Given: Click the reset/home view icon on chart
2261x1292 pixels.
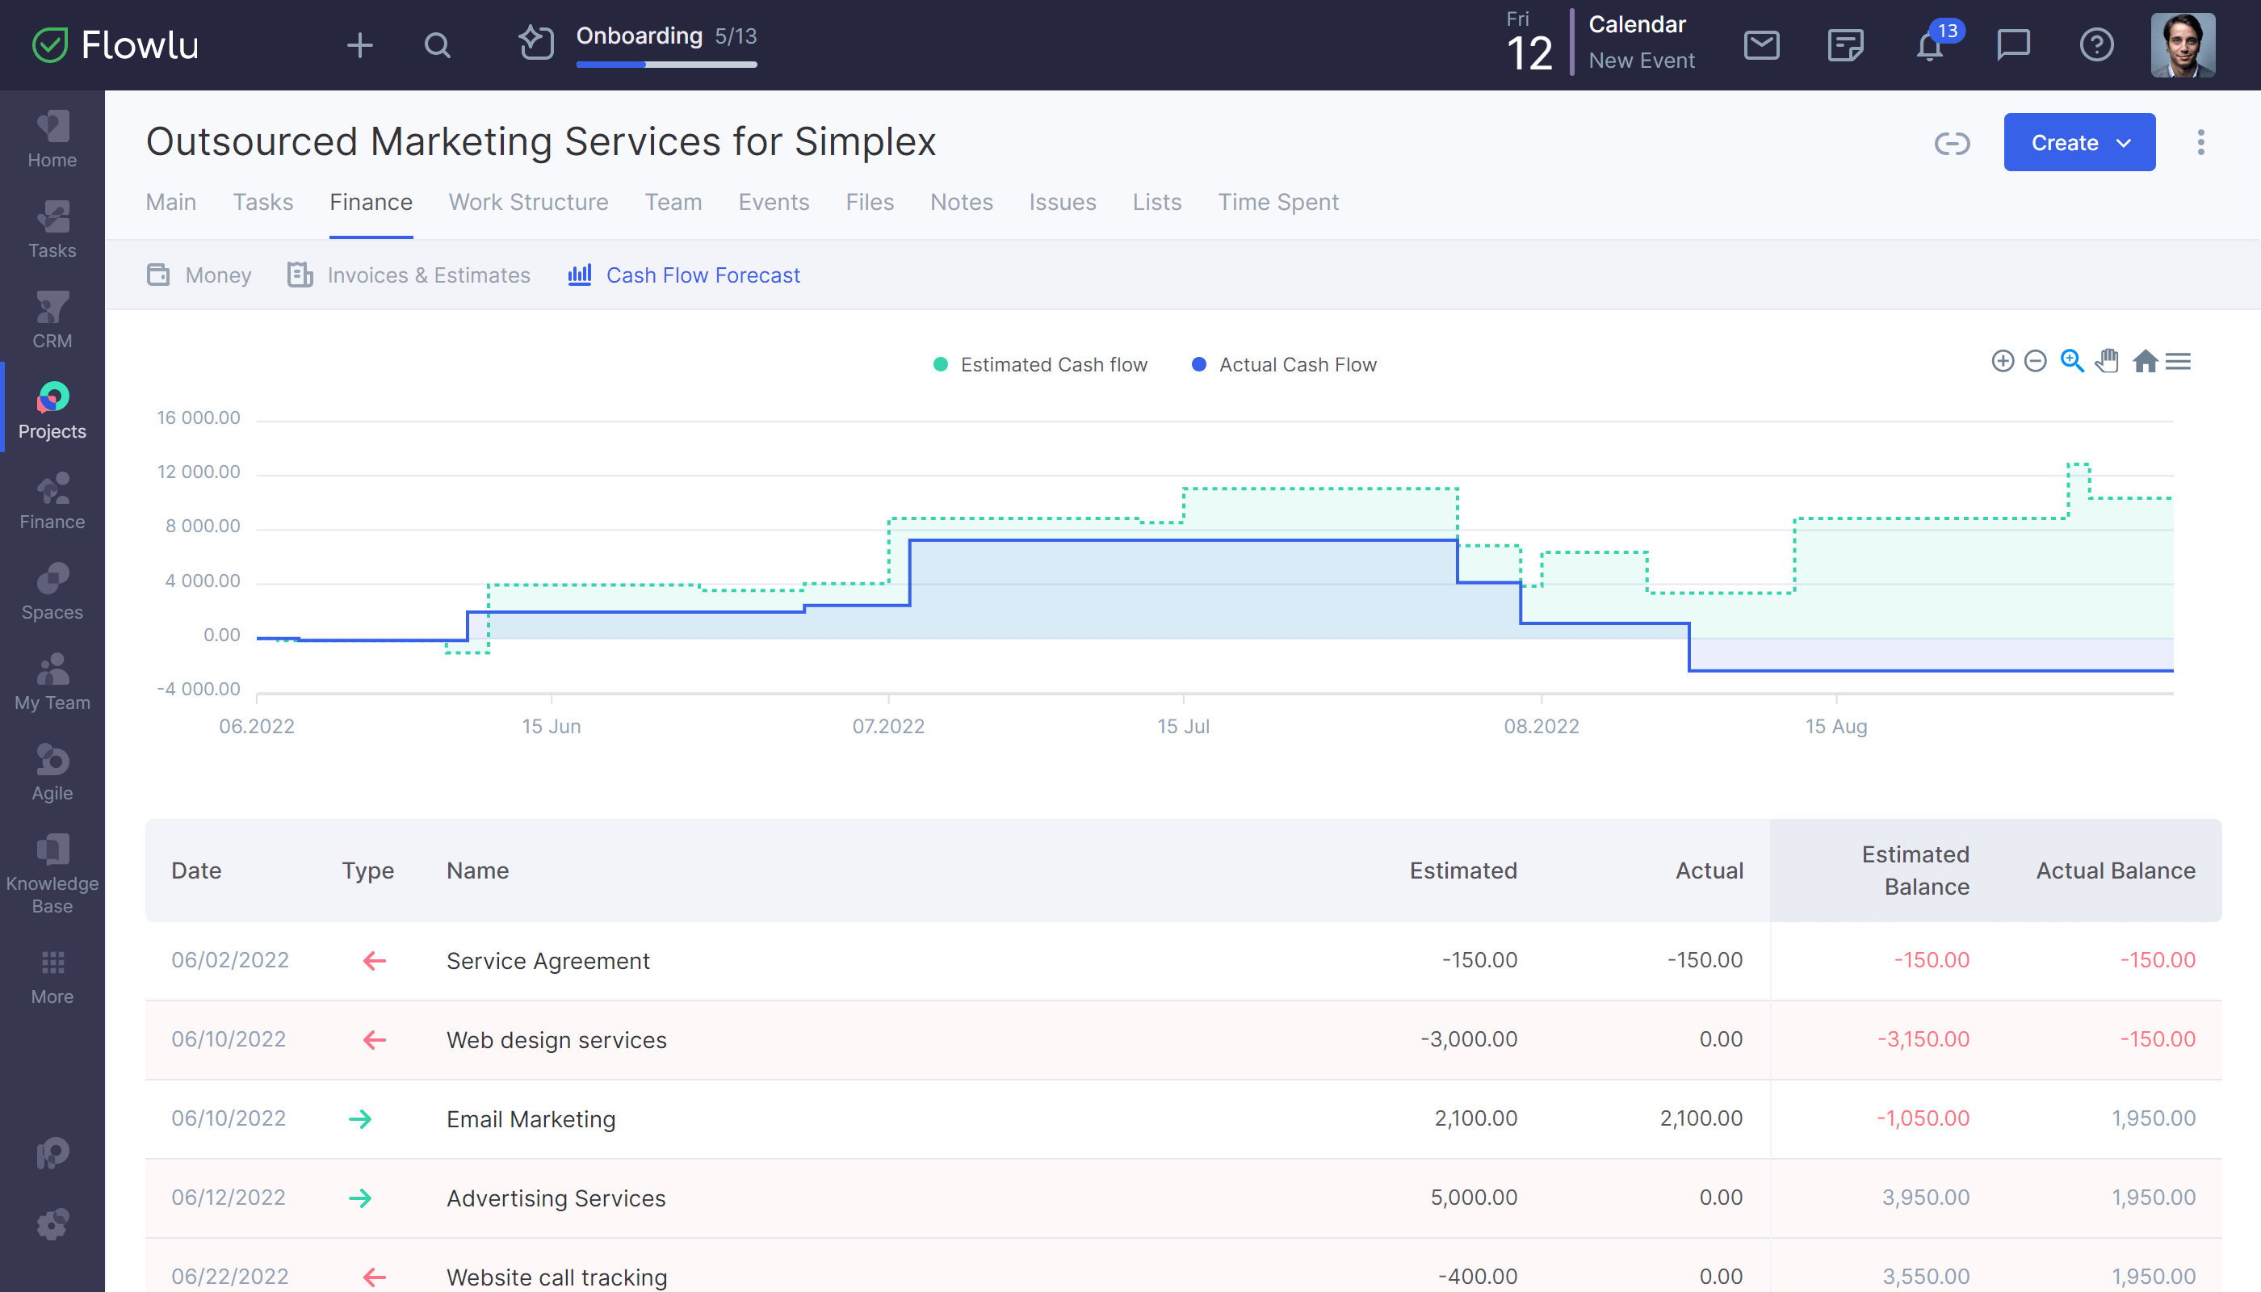Looking at the screenshot, I should [2143, 363].
